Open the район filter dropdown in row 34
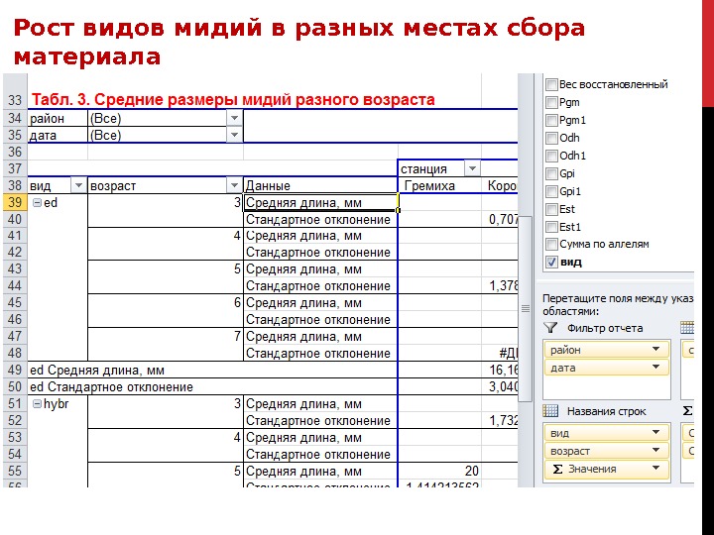Screen dimensions: 714x535 pos(234,118)
